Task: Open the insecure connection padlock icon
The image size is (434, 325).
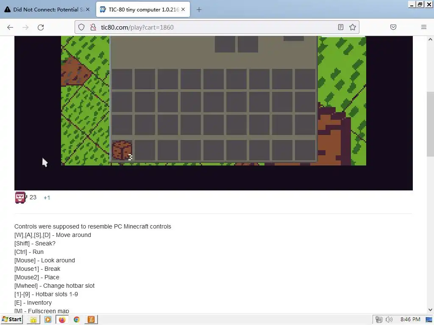Action: (93, 27)
